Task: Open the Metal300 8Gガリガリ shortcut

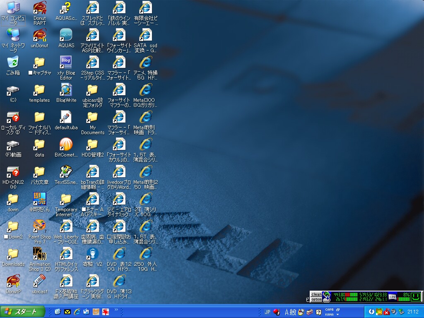Action: point(145,96)
